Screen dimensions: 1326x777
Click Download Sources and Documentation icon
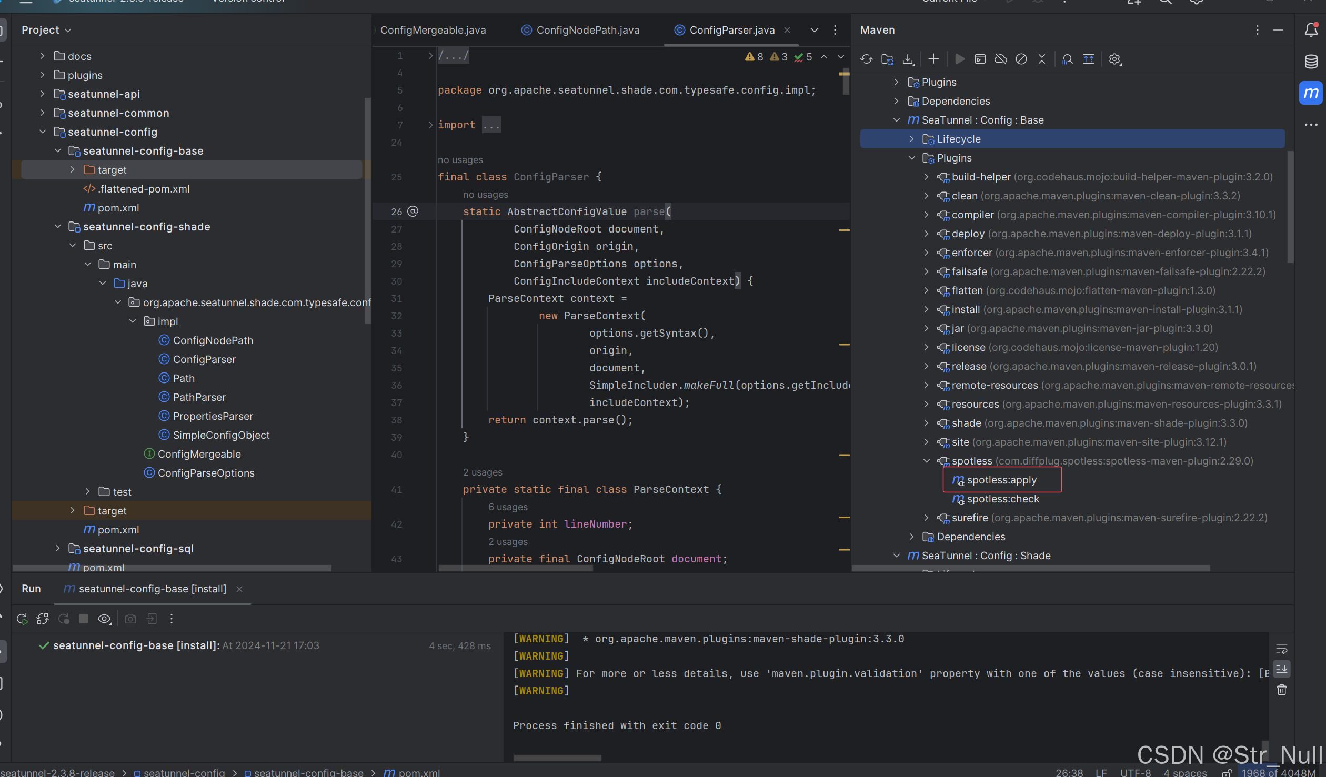pyautogui.click(x=908, y=59)
